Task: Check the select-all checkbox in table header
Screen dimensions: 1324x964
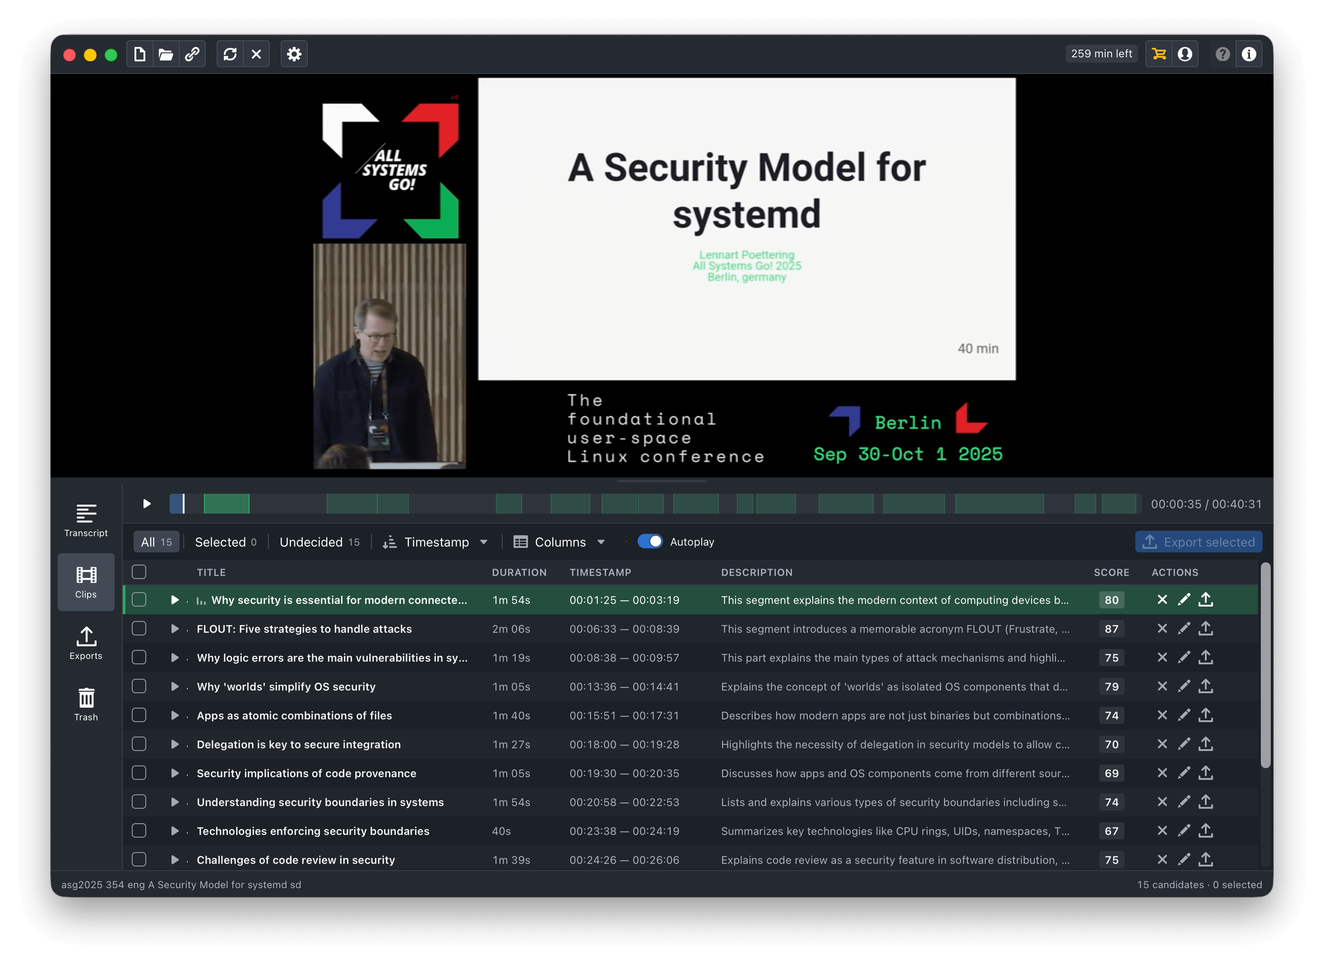Action: point(139,572)
